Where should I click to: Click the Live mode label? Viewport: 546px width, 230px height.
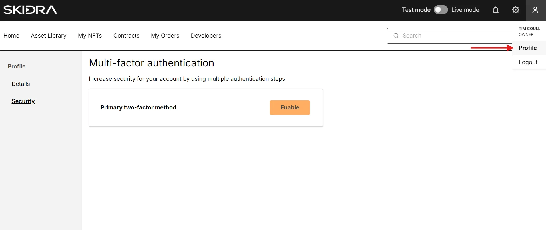point(465,10)
